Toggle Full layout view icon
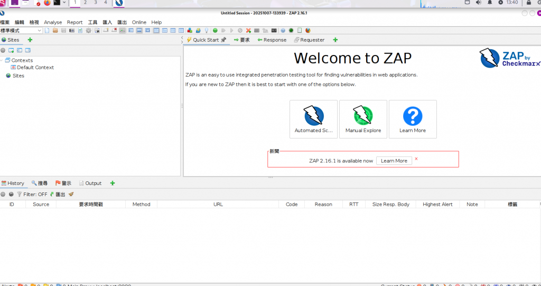This screenshot has height=286, width=541. click(148, 30)
